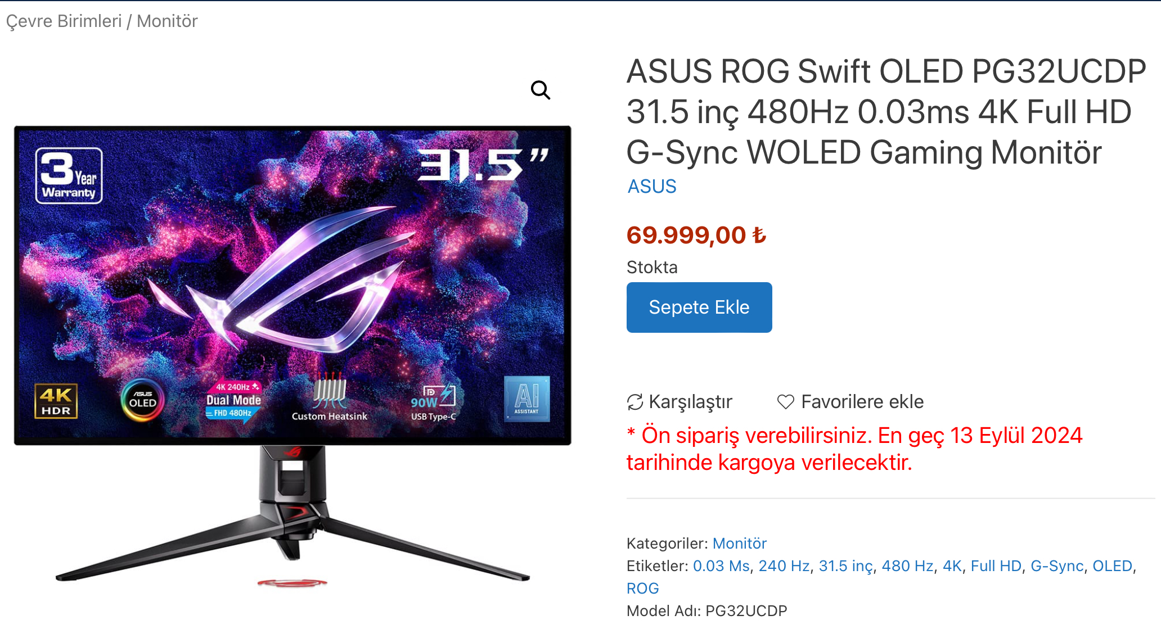The image size is (1161, 629).
Task: Click the AI Assistant badge on the image
Action: (526, 399)
